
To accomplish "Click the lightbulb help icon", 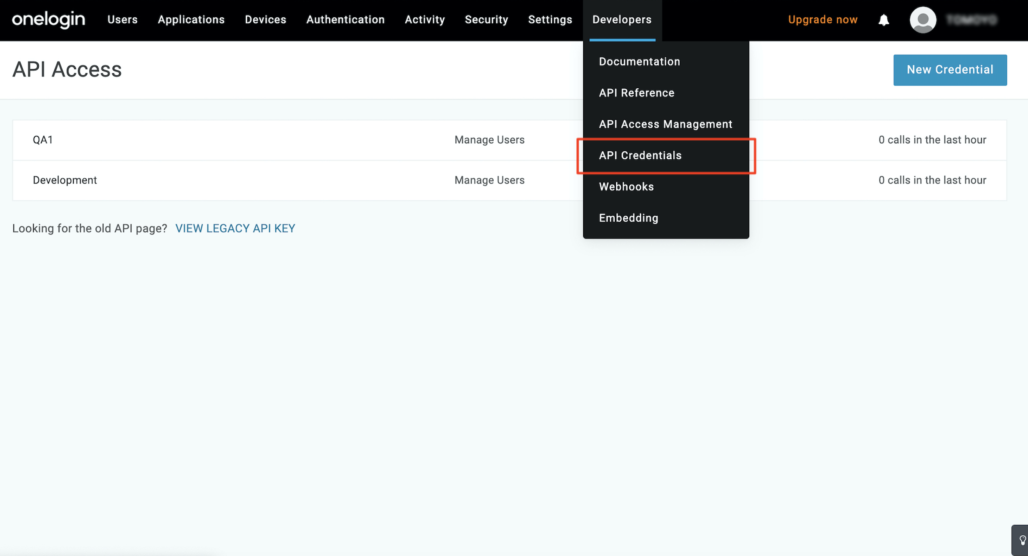I will (1023, 540).
